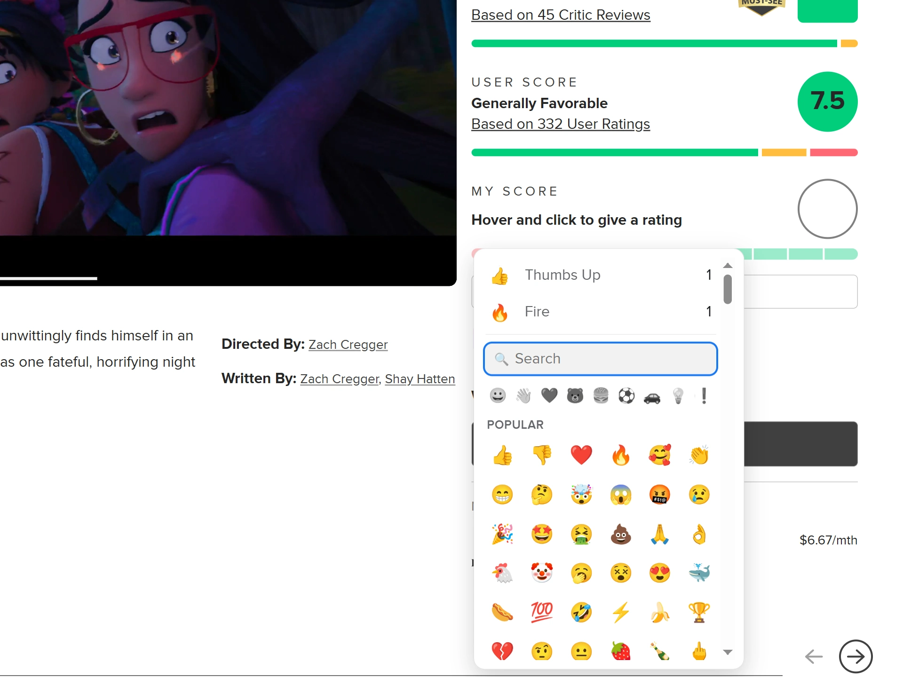
Task: Pick the clown face emoji
Action: point(542,573)
